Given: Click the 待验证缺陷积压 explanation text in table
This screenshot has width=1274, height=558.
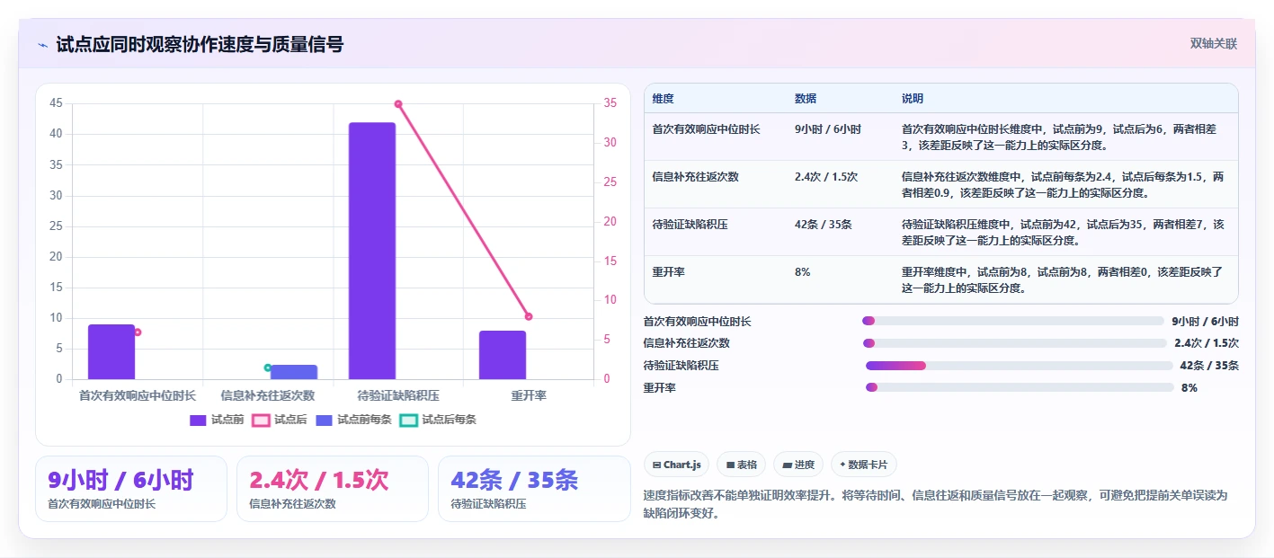Looking at the screenshot, I should coord(1063,233).
